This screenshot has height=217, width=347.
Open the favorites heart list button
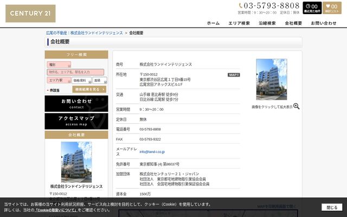coord(332,8)
